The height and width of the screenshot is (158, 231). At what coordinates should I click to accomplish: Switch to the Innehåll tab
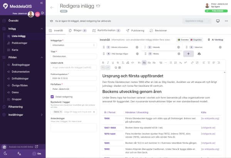tap(56, 30)
